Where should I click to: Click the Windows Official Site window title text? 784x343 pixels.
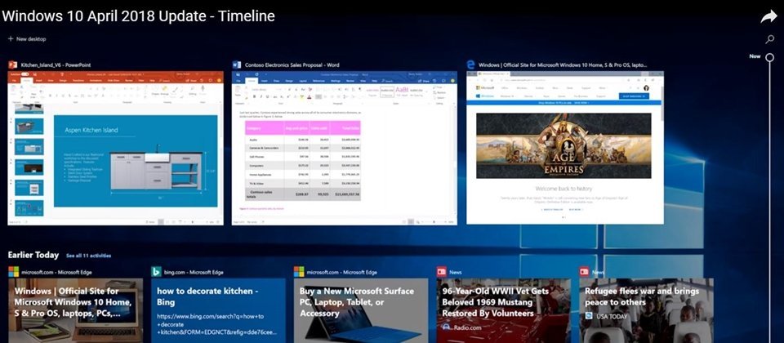coord(563,65)
